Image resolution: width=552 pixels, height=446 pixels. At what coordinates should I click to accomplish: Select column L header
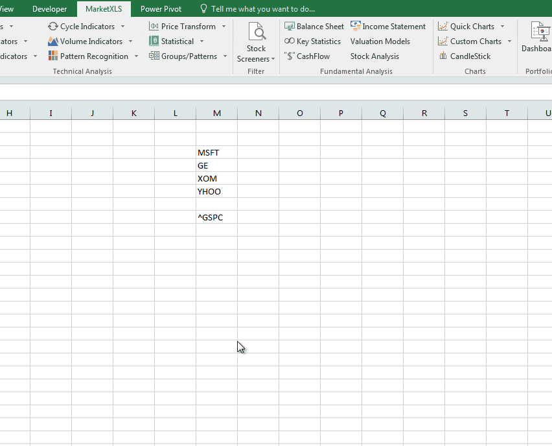(x=176, y=113)
